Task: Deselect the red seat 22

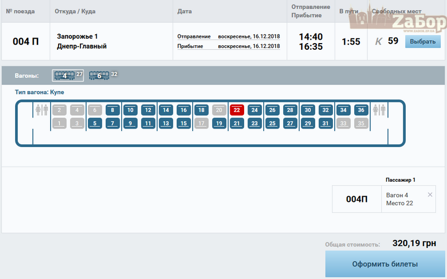Action: (x=236, y=110)
